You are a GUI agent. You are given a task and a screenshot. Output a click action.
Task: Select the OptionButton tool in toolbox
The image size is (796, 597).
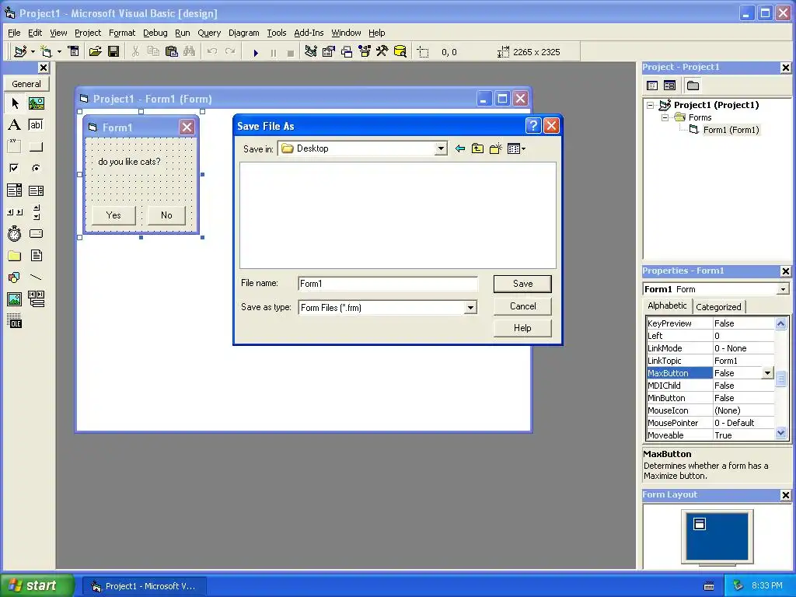(36, 168)
